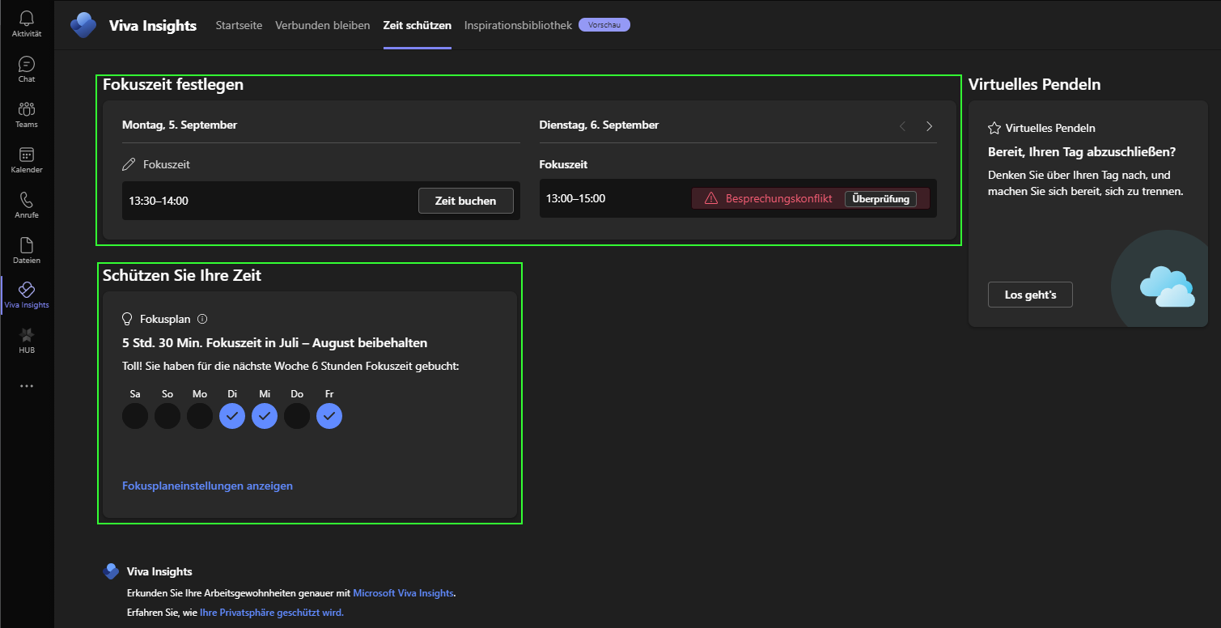Show next days with right chevron
Viewport: 1221px width, 628px height.
929,125
